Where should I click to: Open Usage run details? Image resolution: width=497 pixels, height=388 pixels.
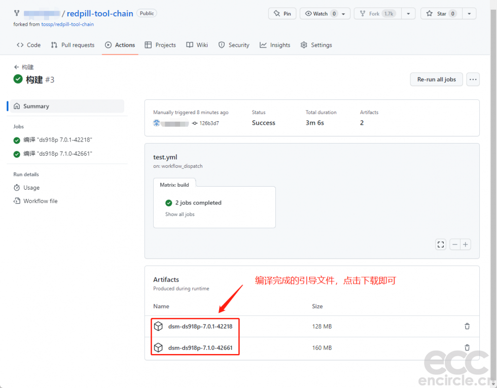[x=26, y=188]
